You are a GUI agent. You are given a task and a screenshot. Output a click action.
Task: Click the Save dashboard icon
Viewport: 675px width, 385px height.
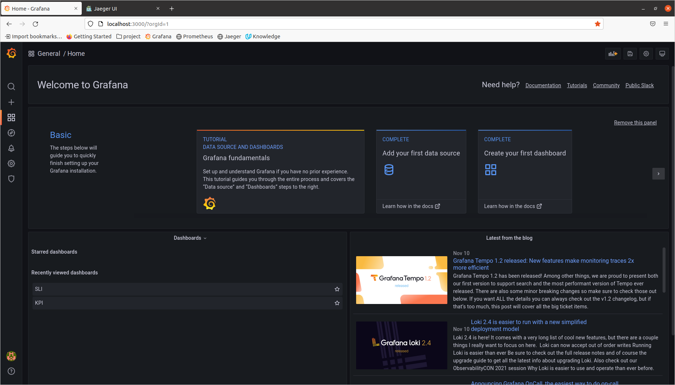tap(630, 54)
